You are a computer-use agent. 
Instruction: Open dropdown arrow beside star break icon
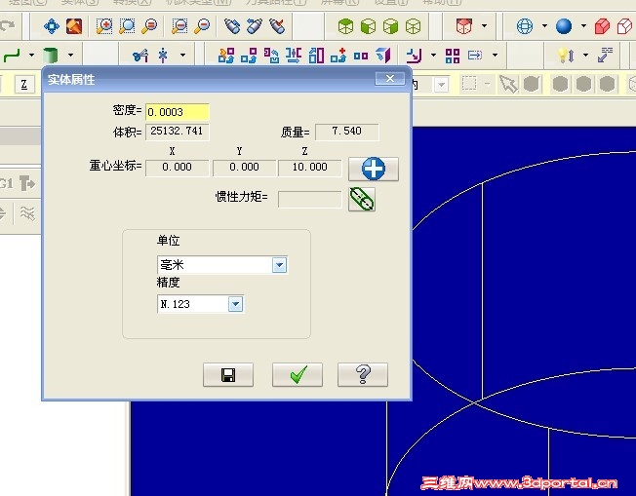pyautogui.click(x=183, y=55)
